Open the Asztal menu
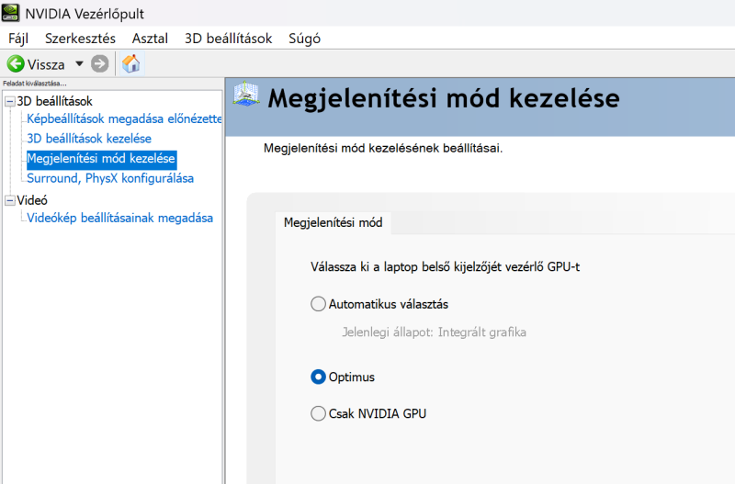 click(x=150, y=39)
